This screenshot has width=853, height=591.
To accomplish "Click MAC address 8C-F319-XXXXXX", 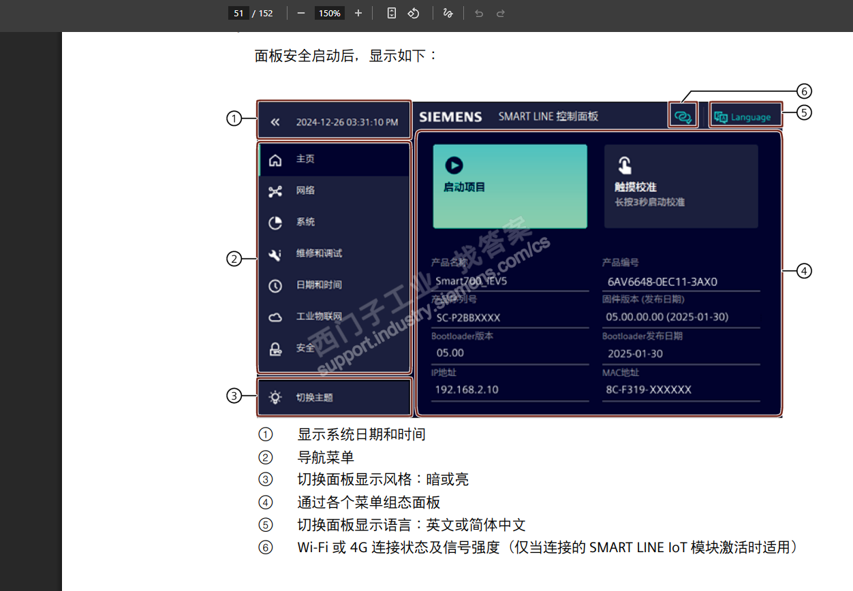I will click(x=681, y=389).
